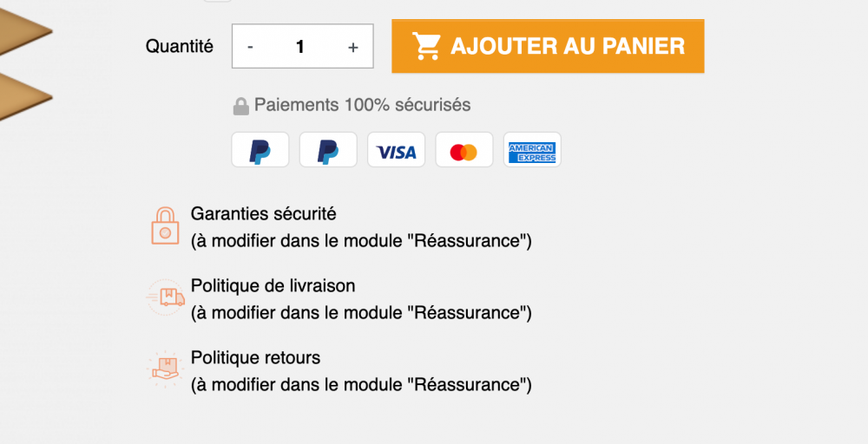
Task: Click the shopping cart icon on the orange button
Action: click(x=427, y=46)
